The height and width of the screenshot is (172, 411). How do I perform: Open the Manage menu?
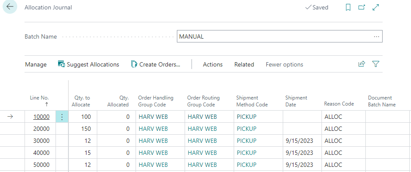pyautogui.click(x=36, y=64)
